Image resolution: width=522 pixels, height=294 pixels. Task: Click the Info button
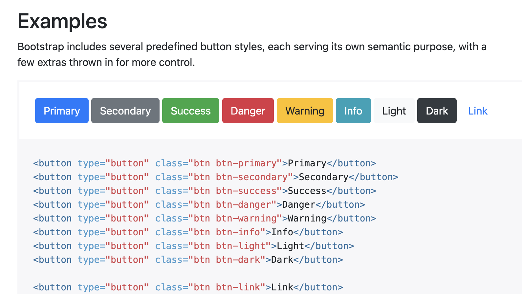[x=353, y=111]
